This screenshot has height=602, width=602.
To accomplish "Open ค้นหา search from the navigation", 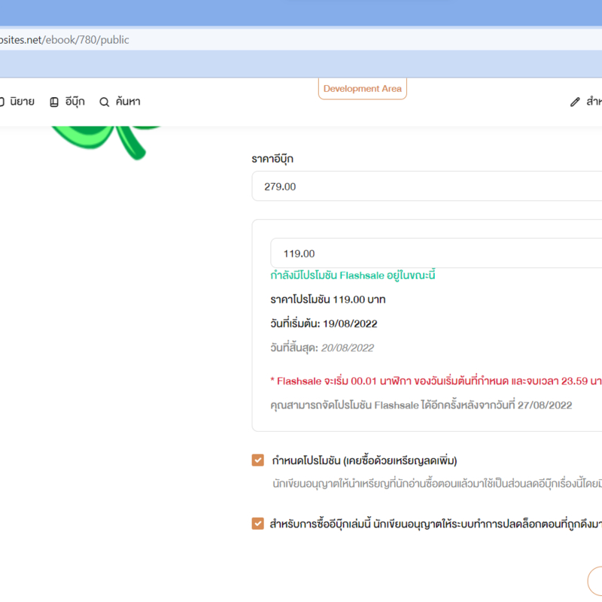I will [x=127, y=102].
